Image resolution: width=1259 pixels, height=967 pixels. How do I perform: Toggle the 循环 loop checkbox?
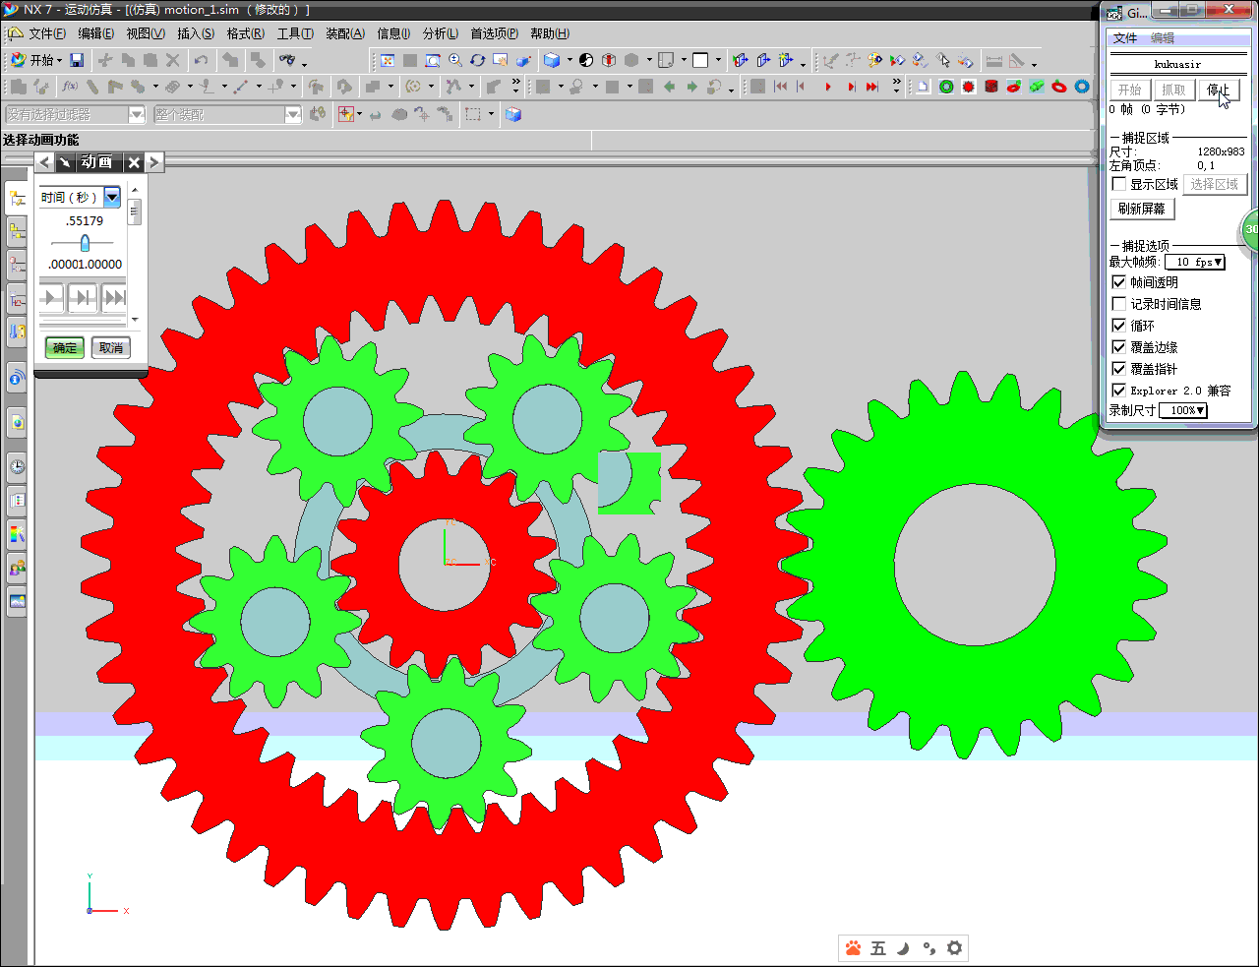(x=1119, y=326)
